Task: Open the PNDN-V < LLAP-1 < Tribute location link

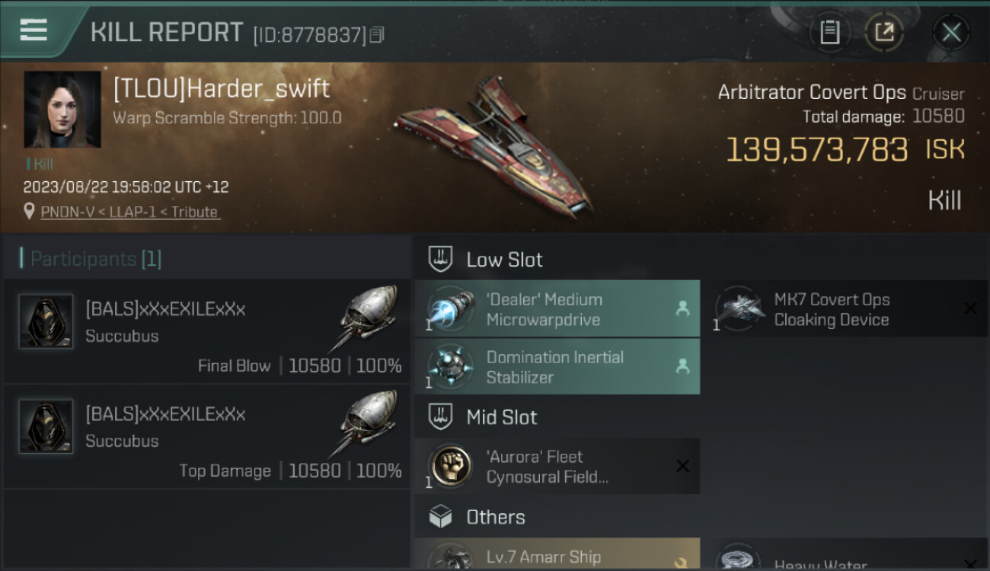Action: coord(129,212)
